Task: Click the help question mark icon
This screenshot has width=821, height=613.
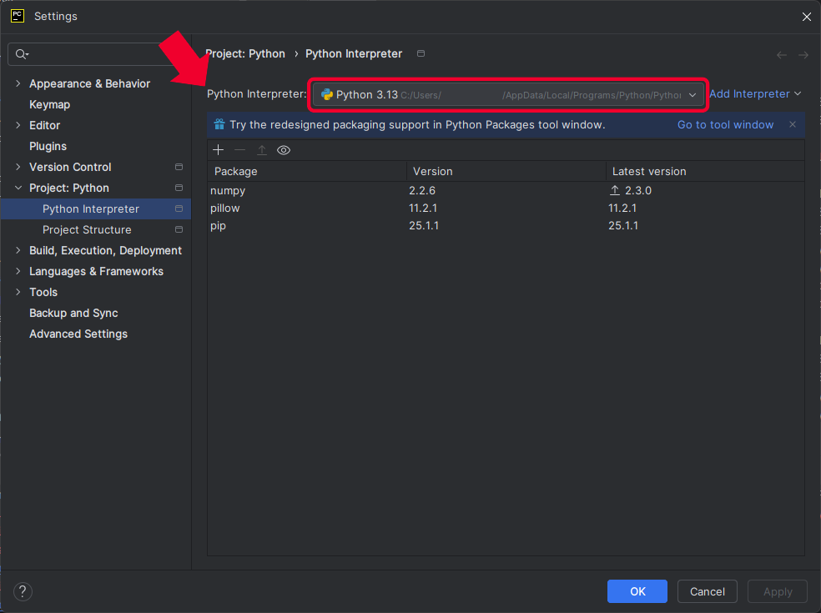Action: click(23, 592)
